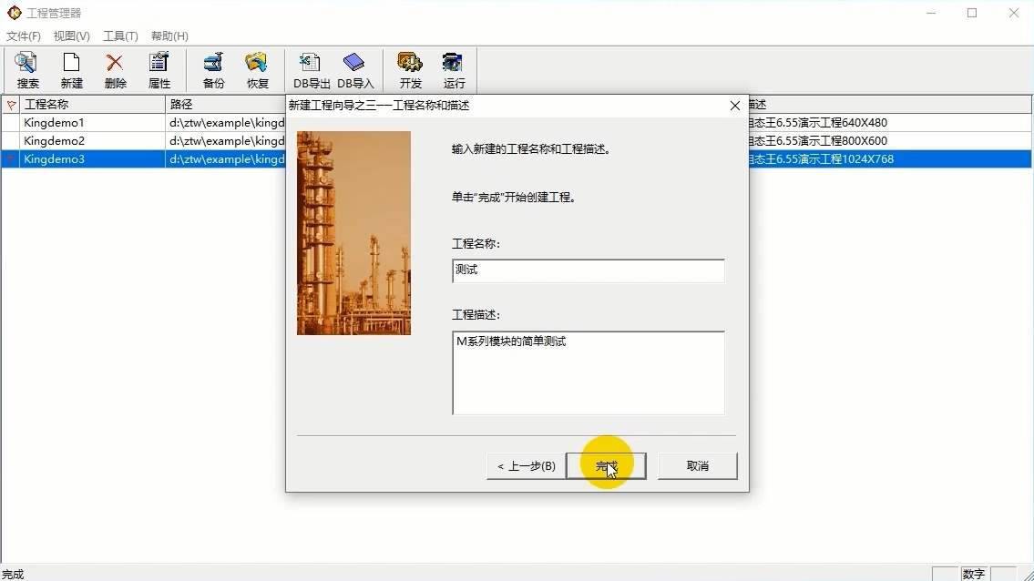Minimize the 工程管理器 window
Image resolution: width=1034 pixels, height=581 pixels.
[931, 13]
